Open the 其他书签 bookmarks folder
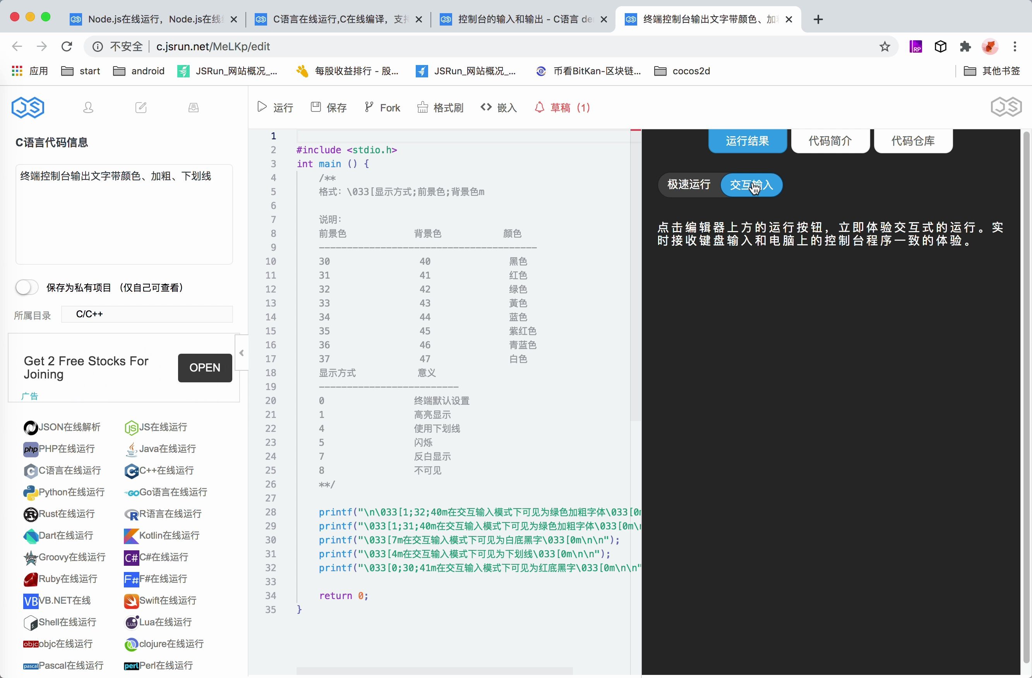The height and width of the screenshot is (678, 1032). click(x=994, y=71)
